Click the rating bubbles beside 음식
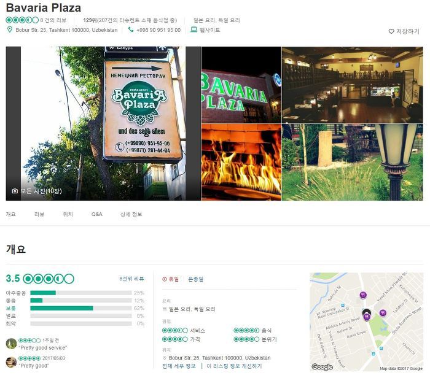 click(x=246, y=330)
